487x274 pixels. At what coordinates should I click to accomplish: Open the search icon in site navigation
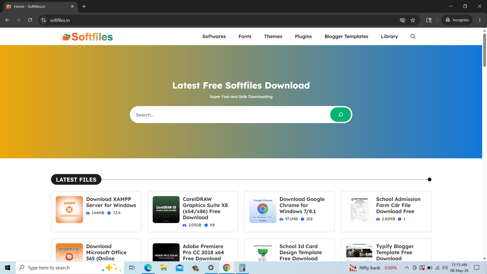413,36
